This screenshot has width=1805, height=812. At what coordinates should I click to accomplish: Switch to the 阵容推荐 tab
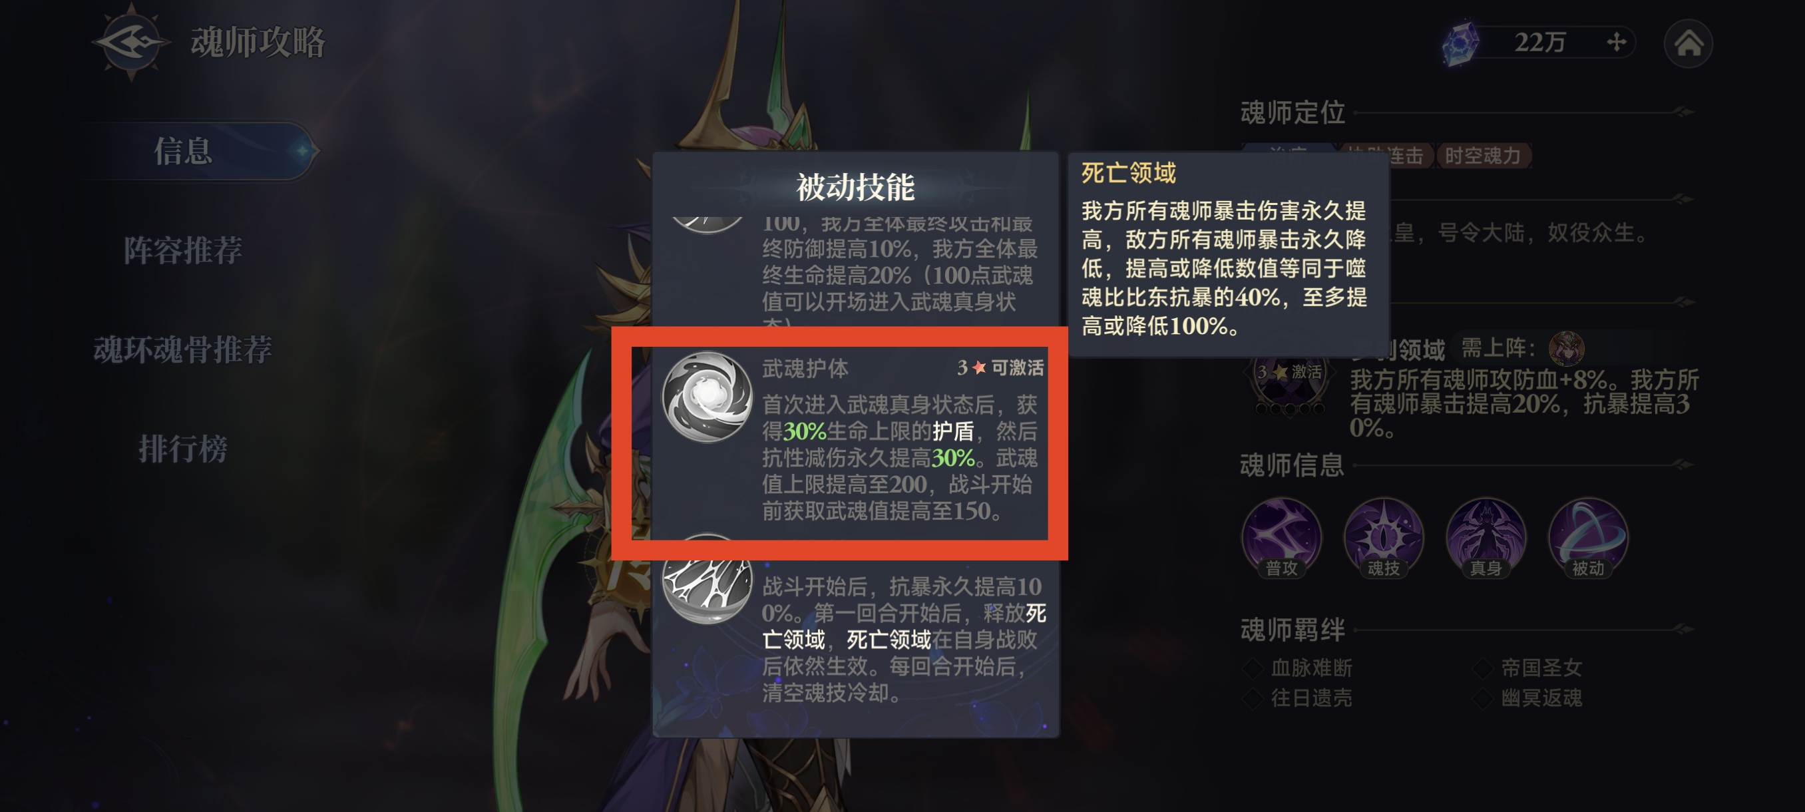click(x=183, y=250)
